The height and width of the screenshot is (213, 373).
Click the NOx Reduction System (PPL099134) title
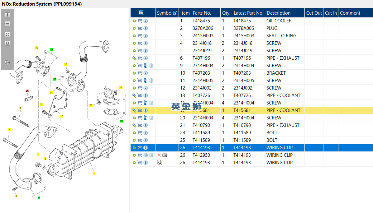pos(42,4)
